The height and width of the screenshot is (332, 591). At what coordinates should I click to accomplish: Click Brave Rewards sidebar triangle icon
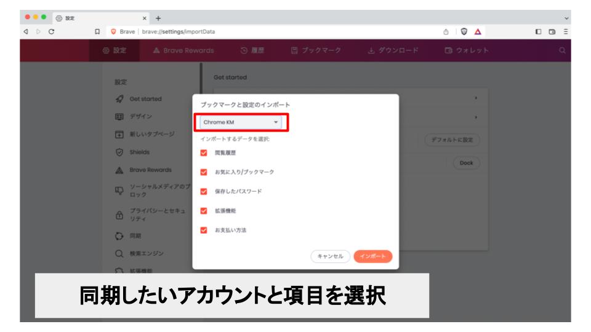pos(119,170)
